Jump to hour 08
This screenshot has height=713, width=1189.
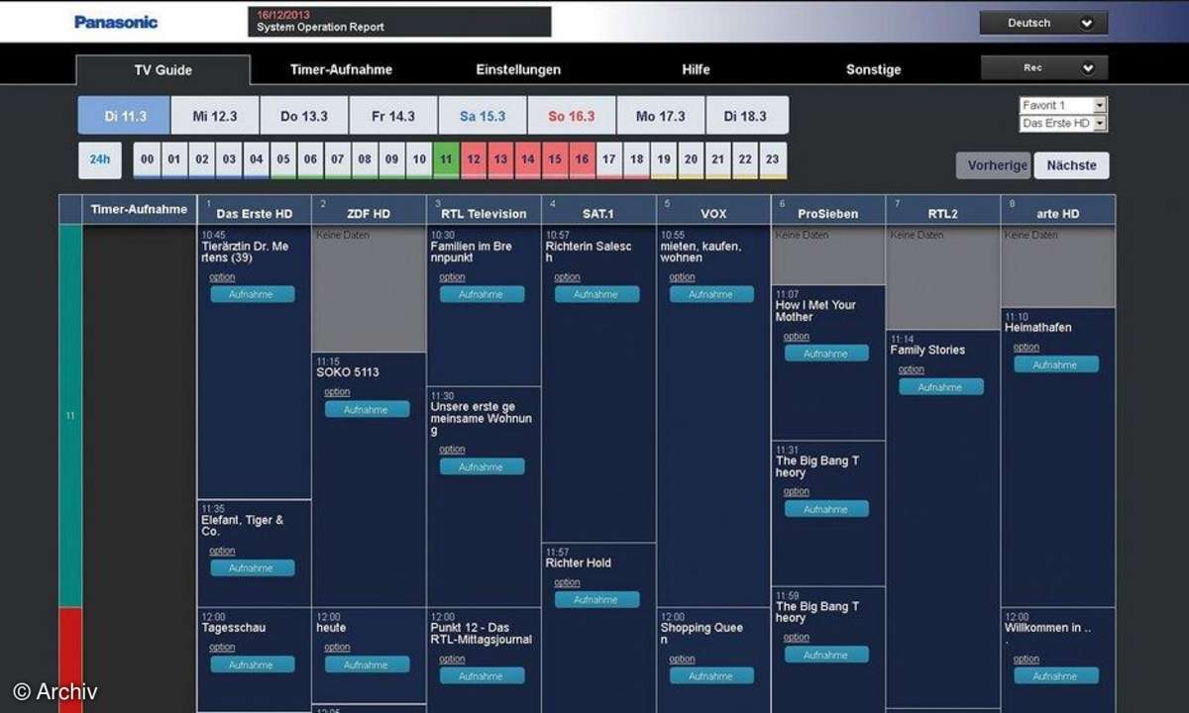[x=365, y=159]
